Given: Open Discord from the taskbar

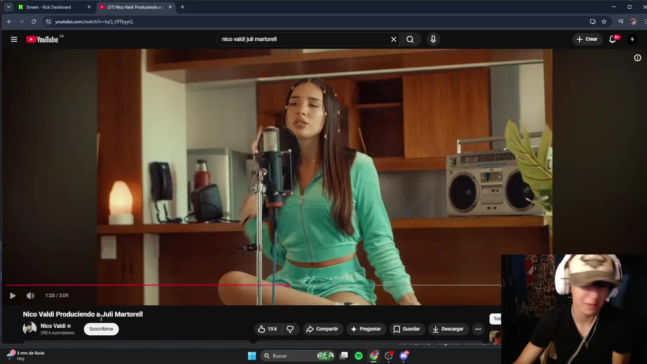Looking at the screenshot, I should tap(404, 356).
